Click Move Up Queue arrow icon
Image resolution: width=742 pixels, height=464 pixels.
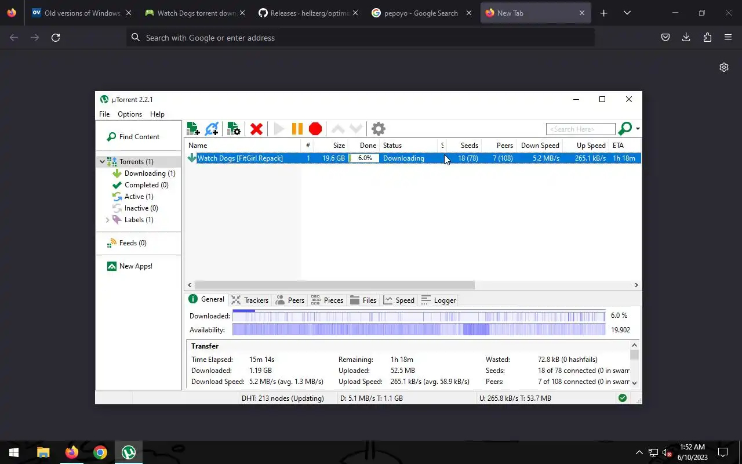tap(338, 129)
